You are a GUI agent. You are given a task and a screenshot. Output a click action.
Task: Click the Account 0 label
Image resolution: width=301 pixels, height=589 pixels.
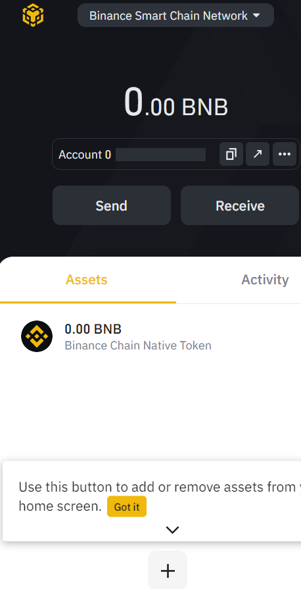(x=85, y=155)
